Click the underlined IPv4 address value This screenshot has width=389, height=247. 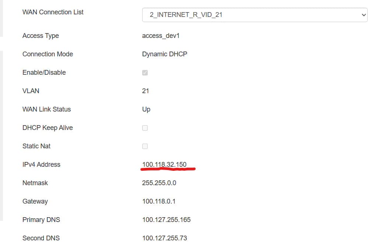[x=164, y=165]
